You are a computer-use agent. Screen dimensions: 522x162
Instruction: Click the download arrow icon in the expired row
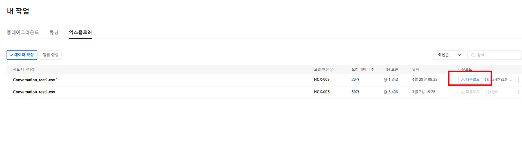[463, 92]
